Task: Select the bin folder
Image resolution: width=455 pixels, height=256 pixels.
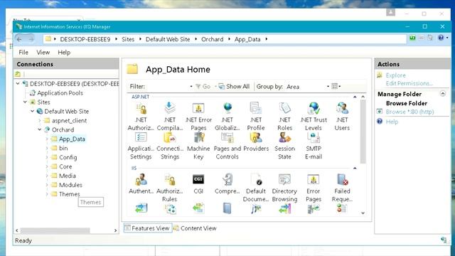Action: point(63,148)
